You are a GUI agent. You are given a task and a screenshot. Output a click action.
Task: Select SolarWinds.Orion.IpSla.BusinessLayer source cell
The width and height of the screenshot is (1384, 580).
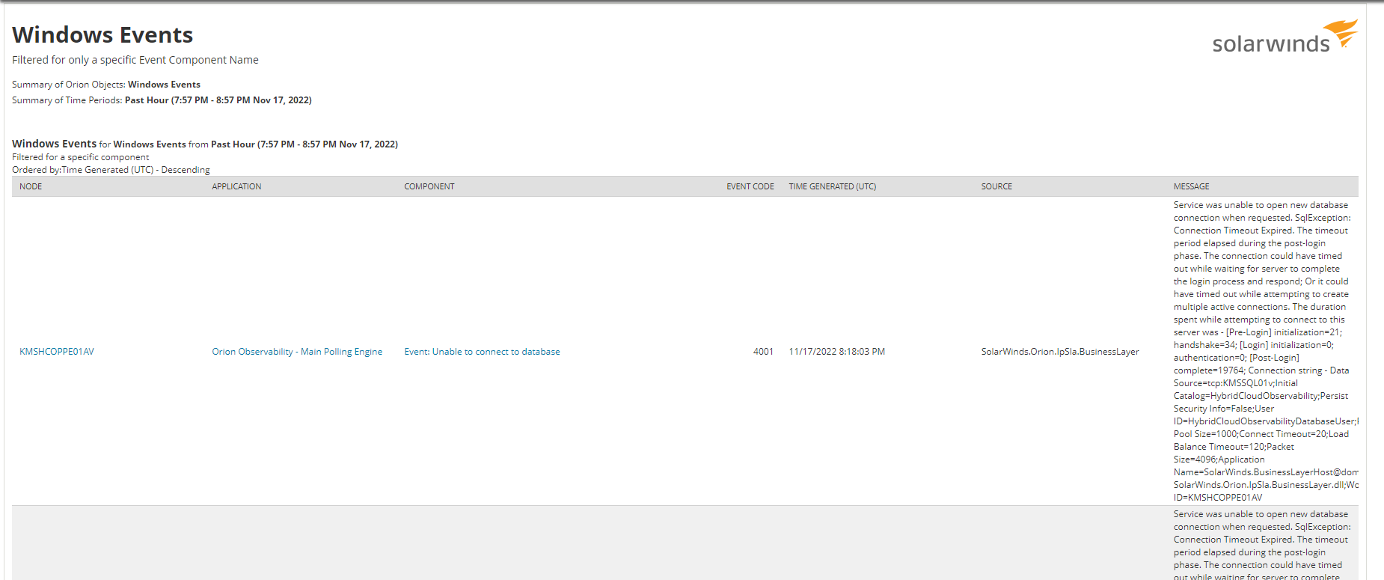click(x=1060, y=352)
